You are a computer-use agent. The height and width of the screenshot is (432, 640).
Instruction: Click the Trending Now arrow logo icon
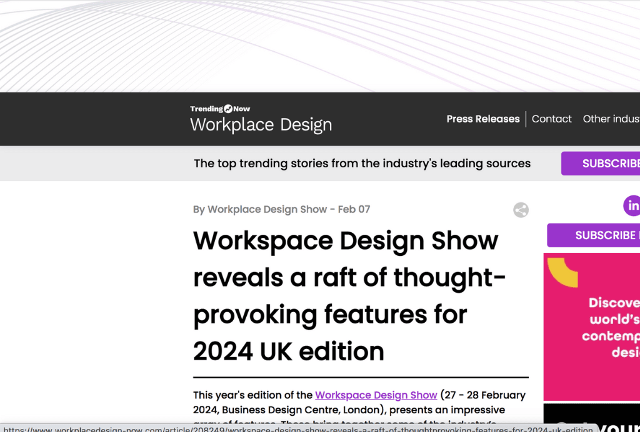pyautogui.click(x=228, y=109)
